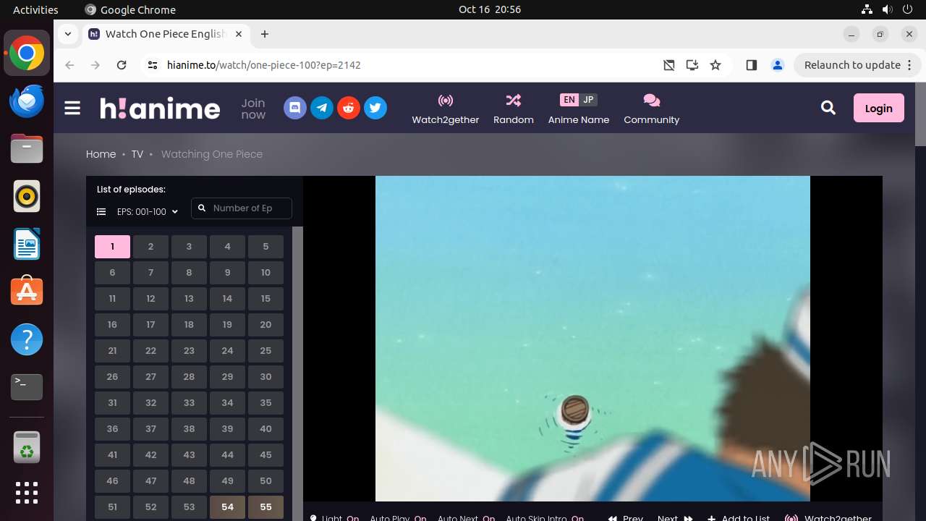Open the Discord community icon
Viewport: 926px width, 521px height.
pyautogui.click(x=294, y=109)
